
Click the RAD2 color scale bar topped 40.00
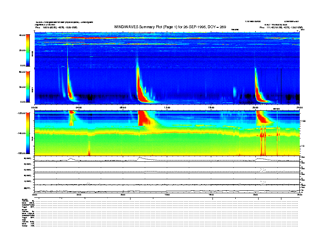coord(28,50)
